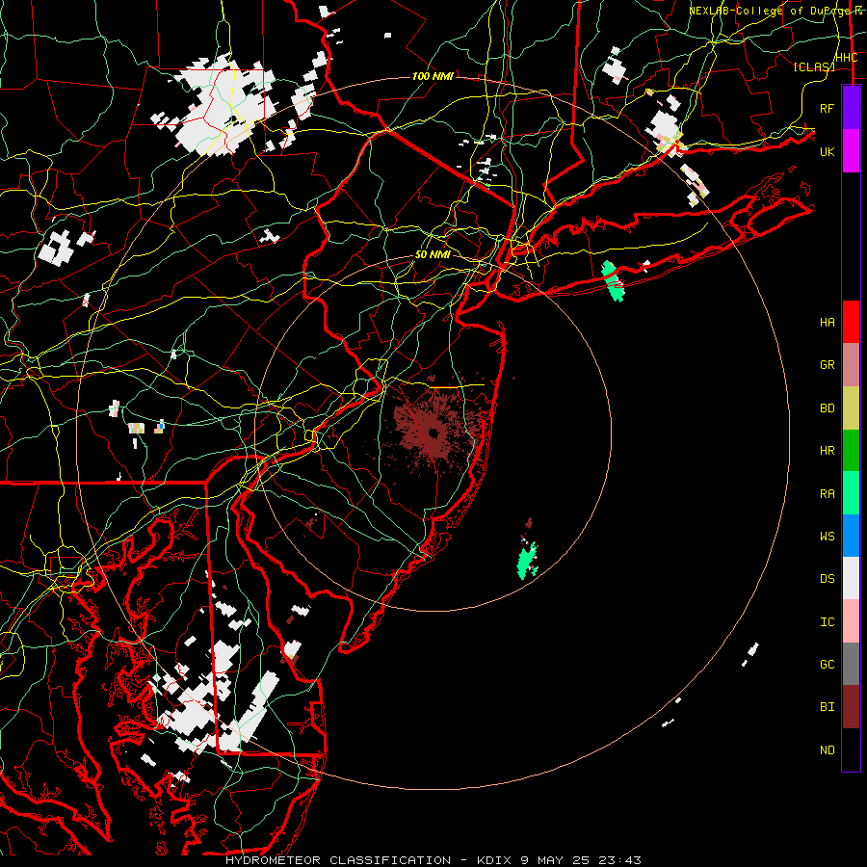Screen dimensions: 867x867
Task: Click the ND legend label
Action: pos(828,749)
